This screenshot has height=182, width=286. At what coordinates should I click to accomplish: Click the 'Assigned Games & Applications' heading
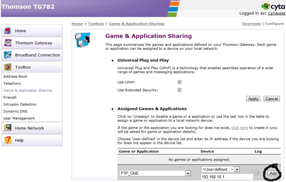(x=152, y=109)
